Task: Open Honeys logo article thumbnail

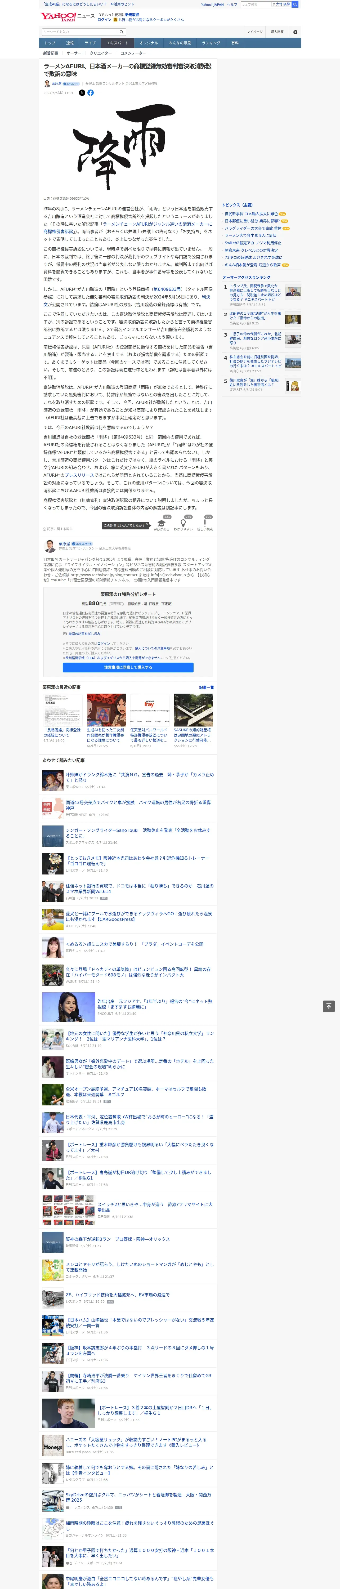Action: pos(52,1445)
